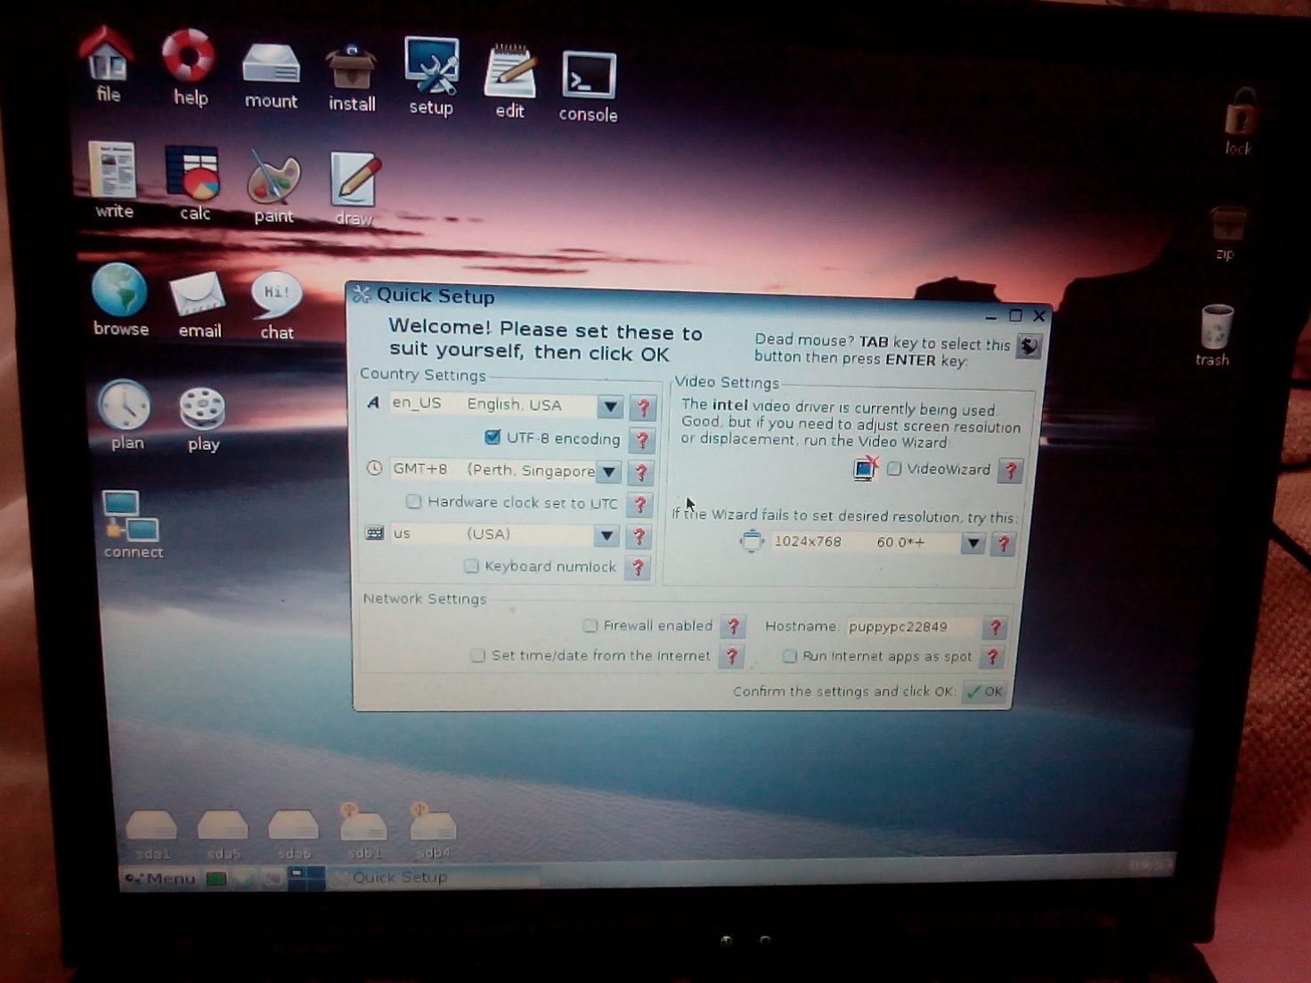This screenshot has width=1311, height=983.
Task: Launch the browse globe icon
Action: 120,299
